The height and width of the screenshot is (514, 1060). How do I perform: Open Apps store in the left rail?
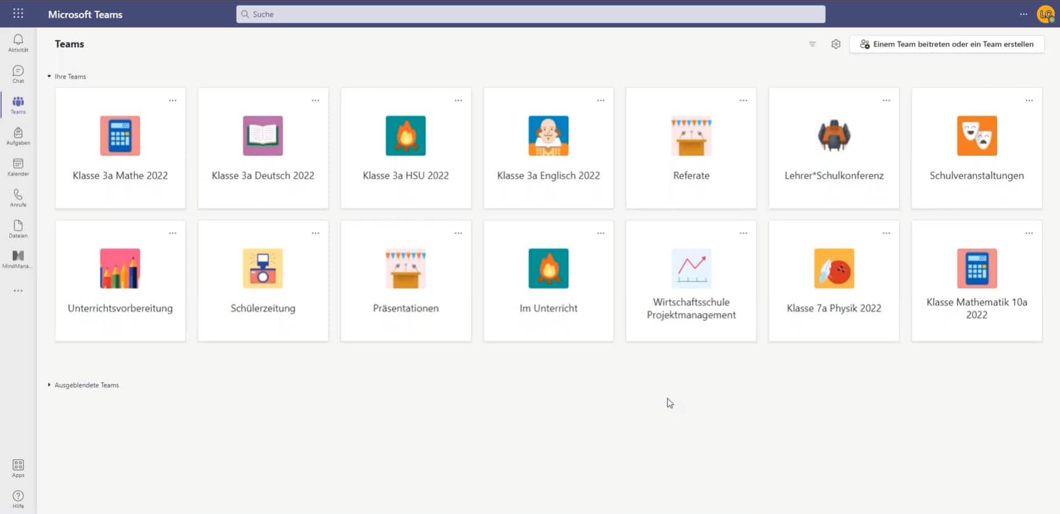[18, 468]
